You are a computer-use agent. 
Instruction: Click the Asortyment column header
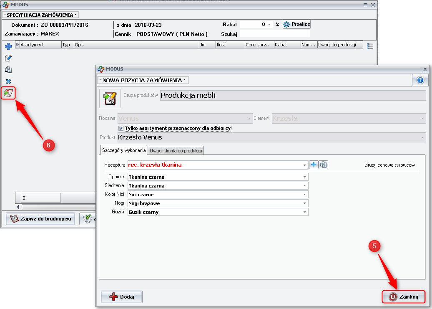click(x=40, y=45)
